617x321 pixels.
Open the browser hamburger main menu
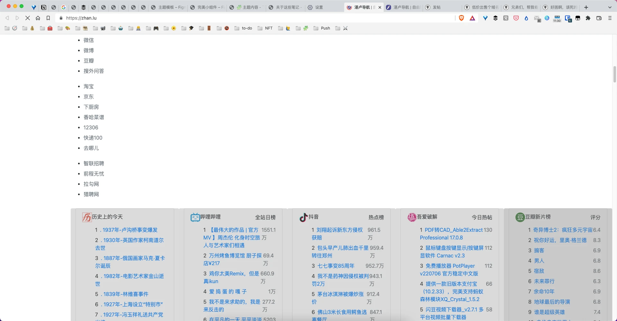tap(610, 18)
